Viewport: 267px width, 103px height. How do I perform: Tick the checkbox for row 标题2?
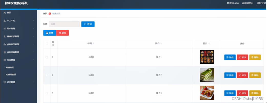click(x=47, y=75)
